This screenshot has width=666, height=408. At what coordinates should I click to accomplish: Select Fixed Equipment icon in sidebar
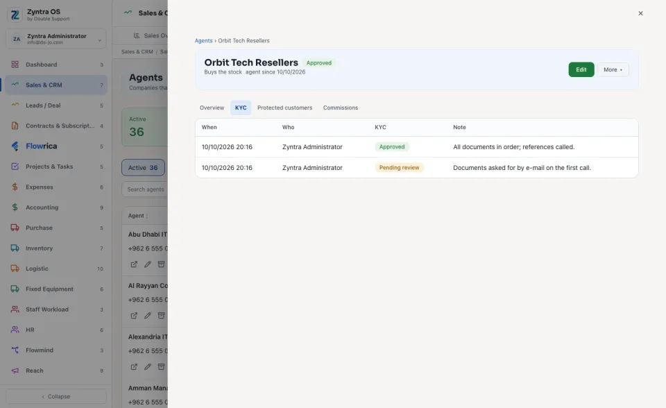coord(15,289)
